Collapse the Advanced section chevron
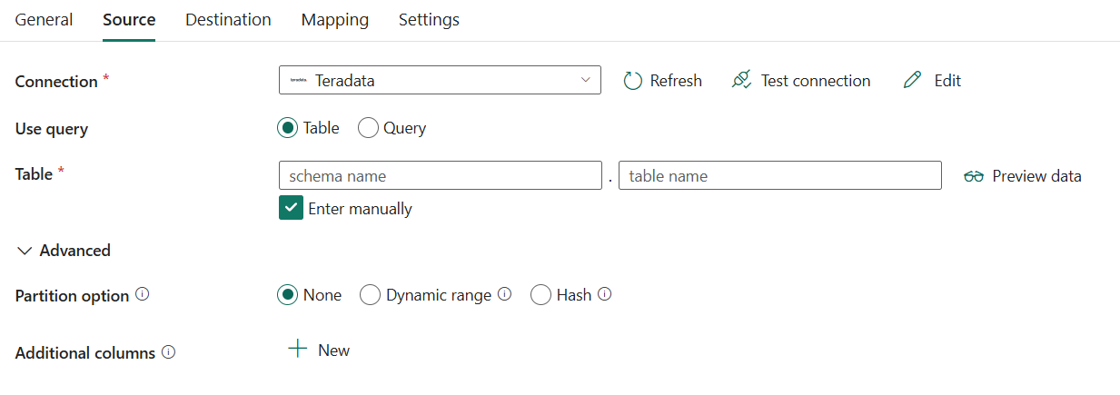The width and height of the screenshot is (1120, 395). (x=25, y=251)
